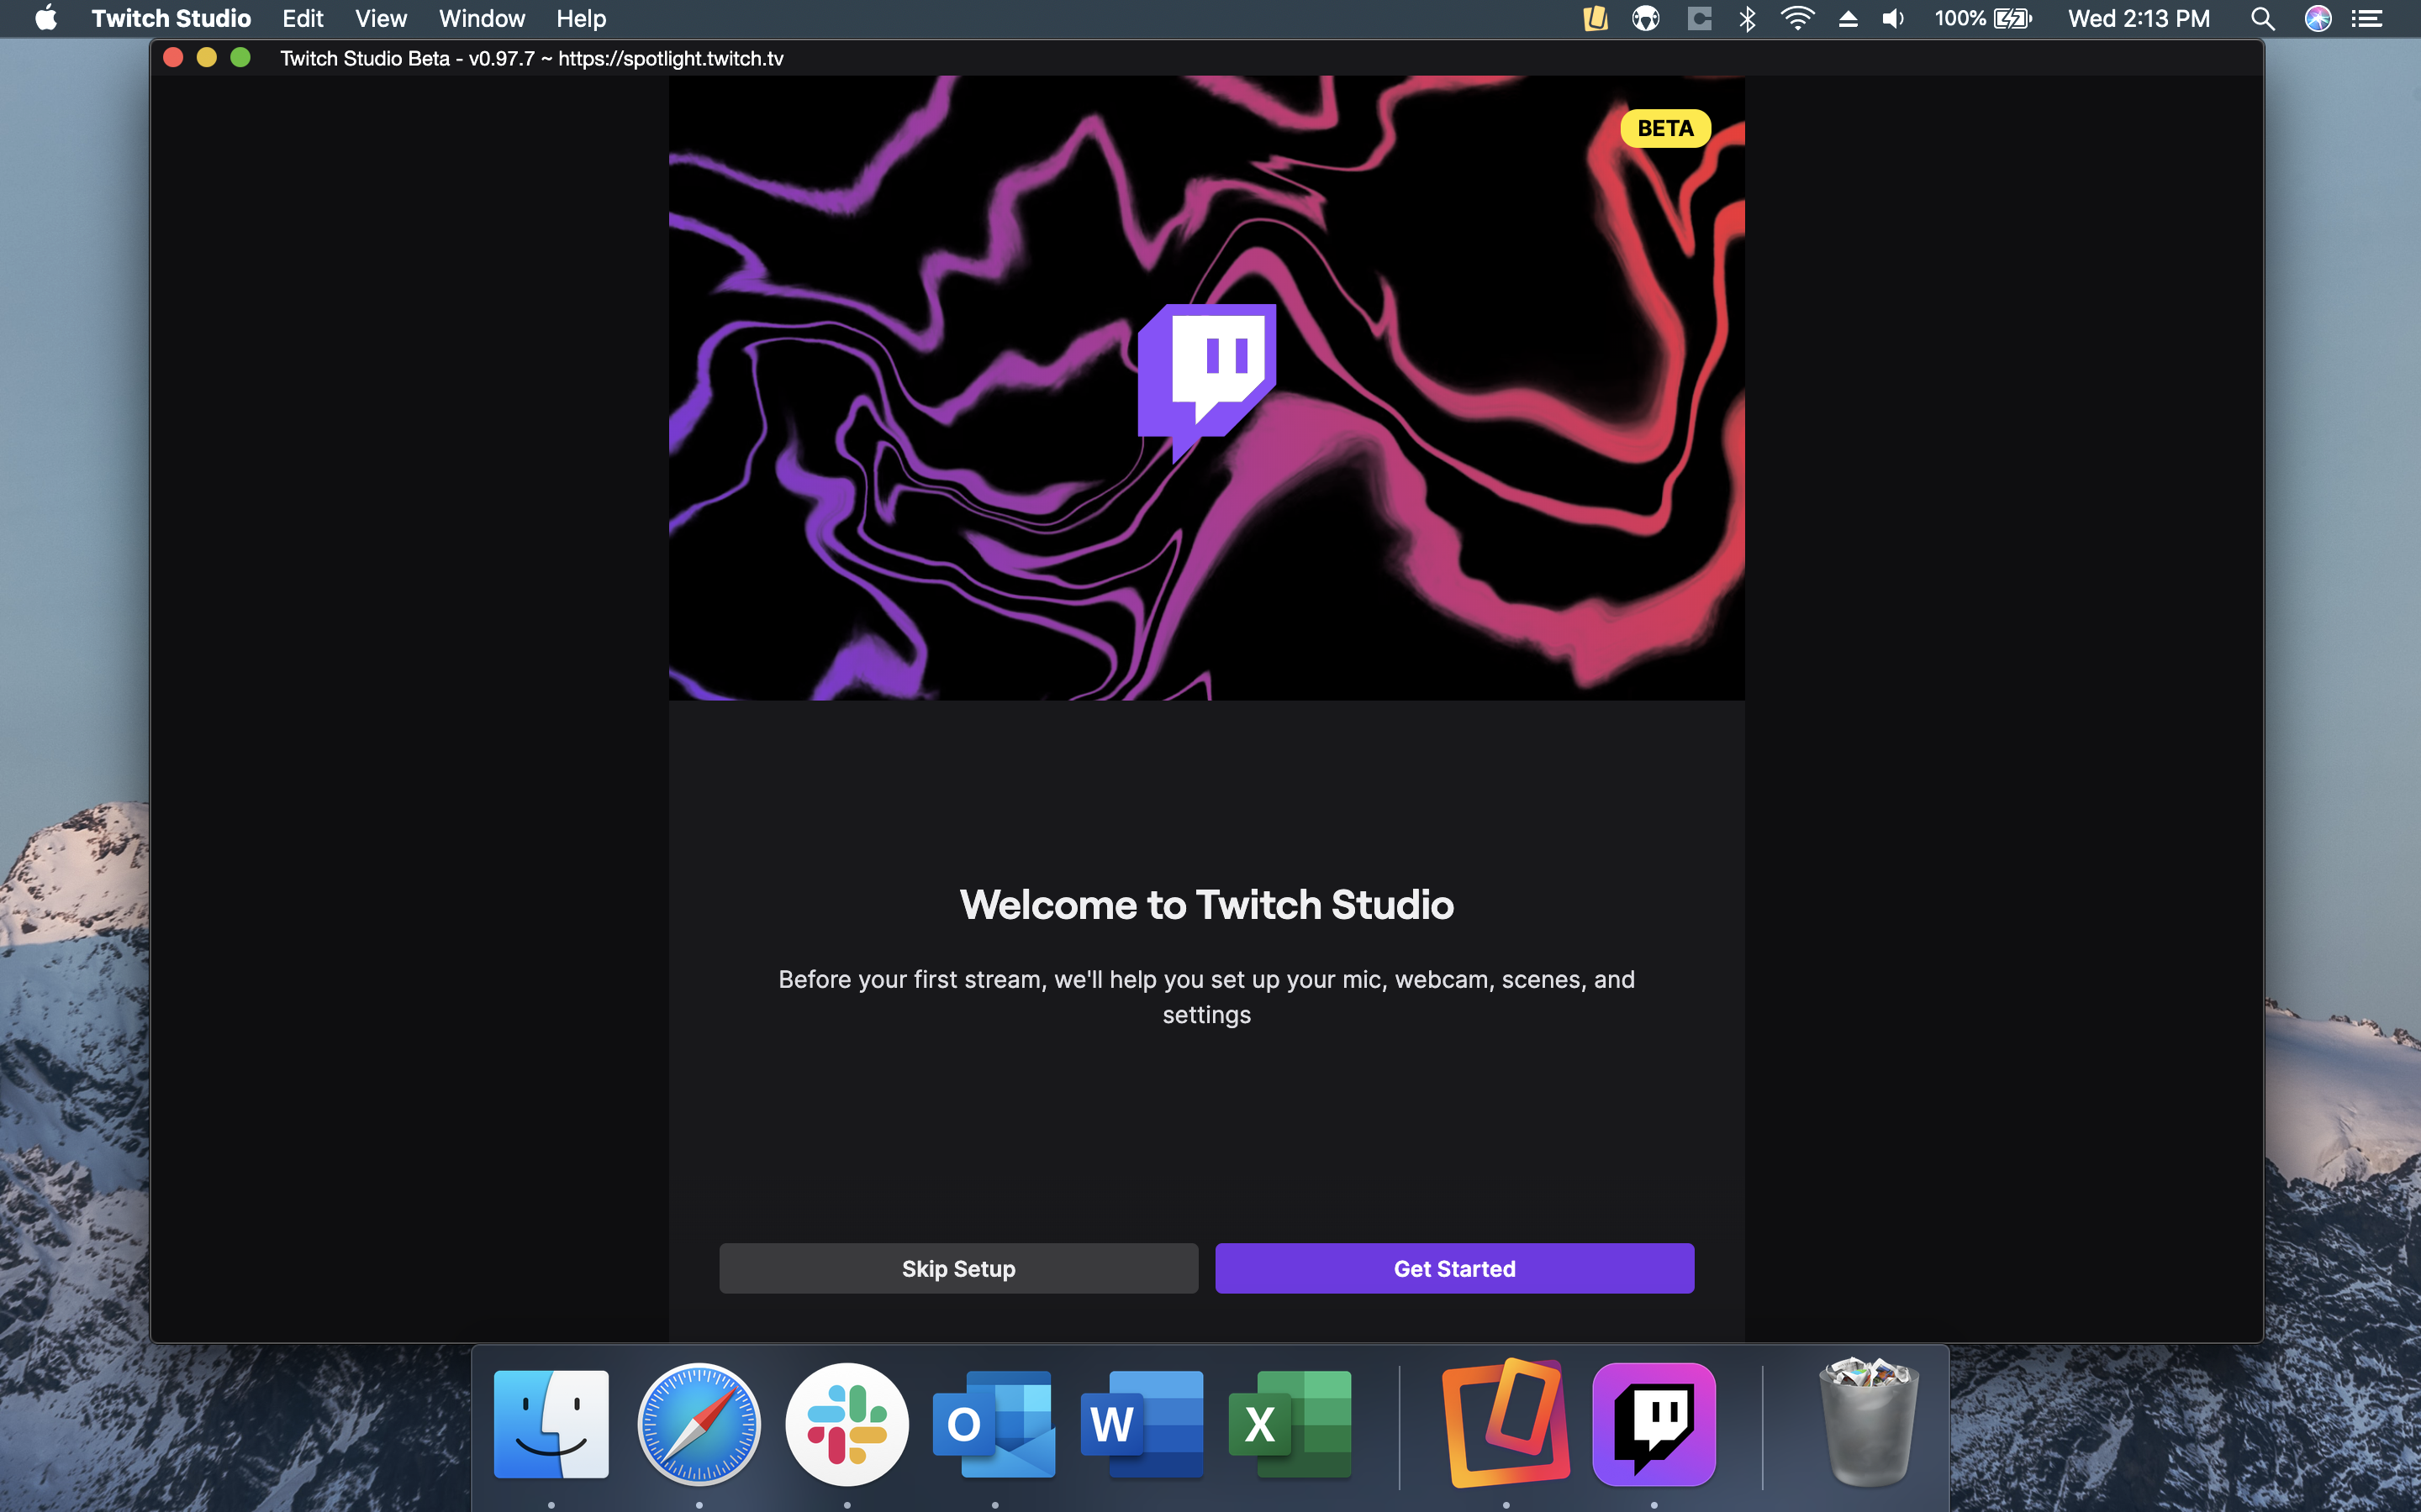
Task: Click the Twitch Studio Beta window title
Action: [x=531, y=58]
